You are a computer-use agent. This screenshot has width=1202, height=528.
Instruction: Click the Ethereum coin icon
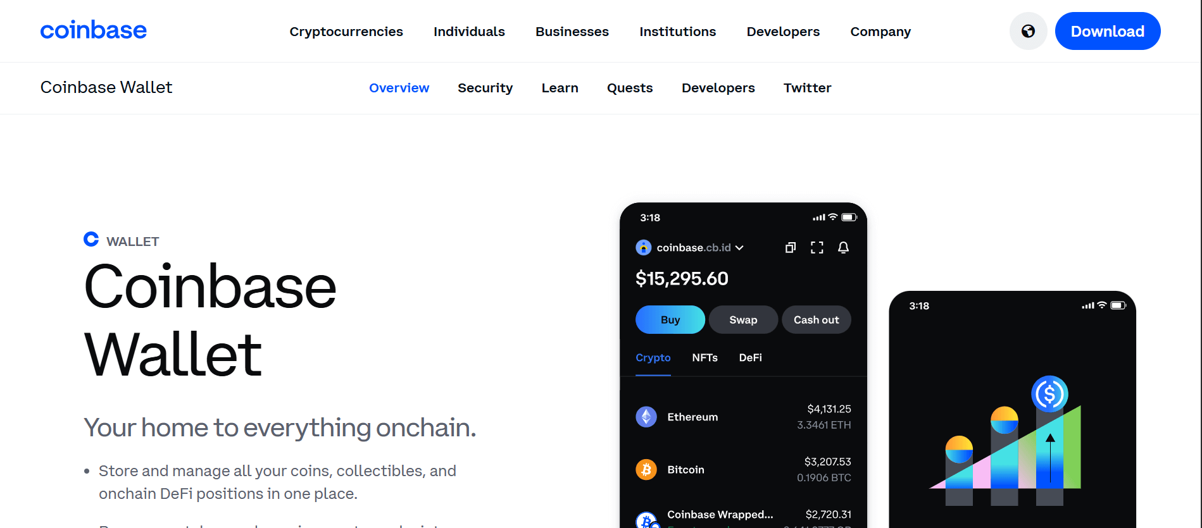click(x=646, y=417)
